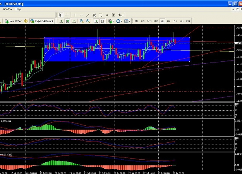Image resolution: width=242 pixels, height=174 pixels.
Task: Restore the inner chart window
Action: coord(237,9)
